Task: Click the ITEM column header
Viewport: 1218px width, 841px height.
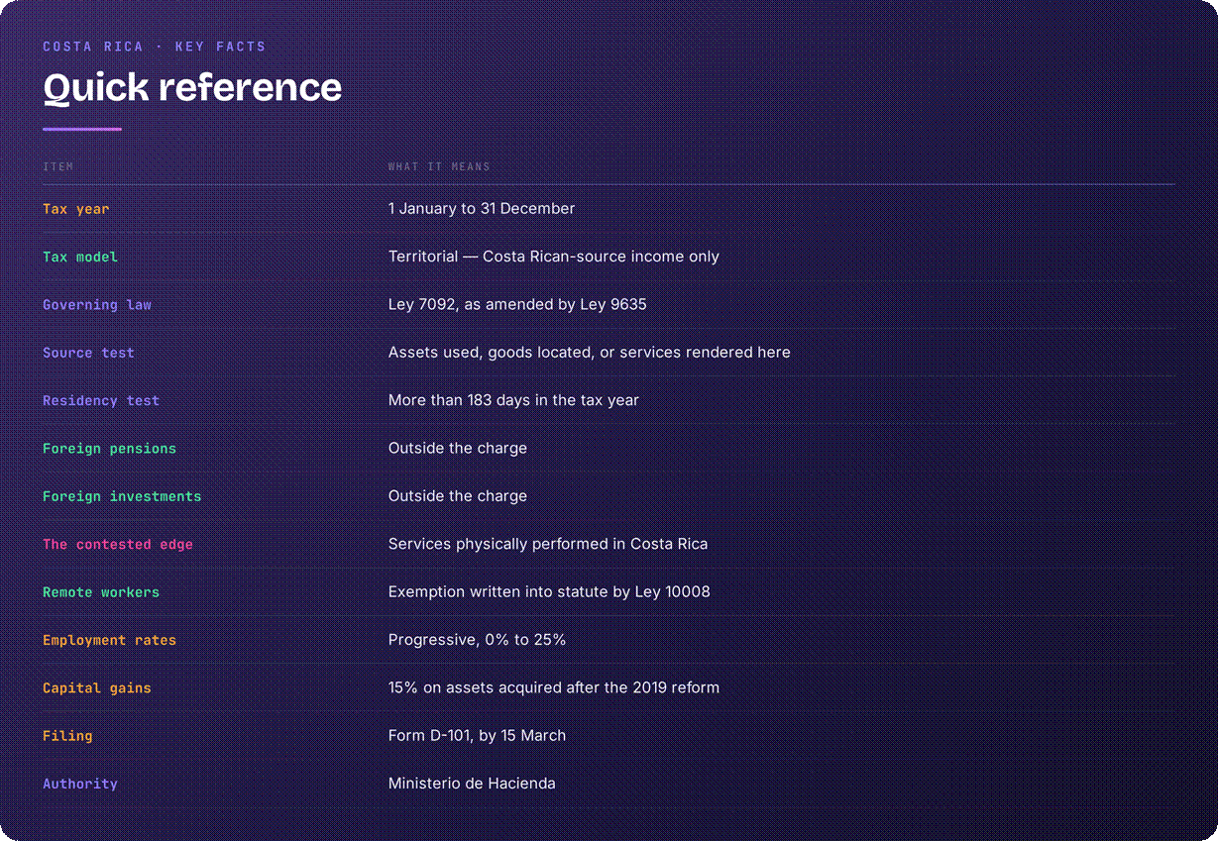Action: [x=58, y=166]
